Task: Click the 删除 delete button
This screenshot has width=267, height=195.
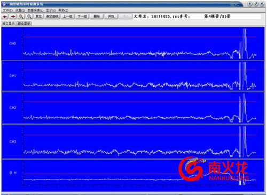Action: point(97,17)
